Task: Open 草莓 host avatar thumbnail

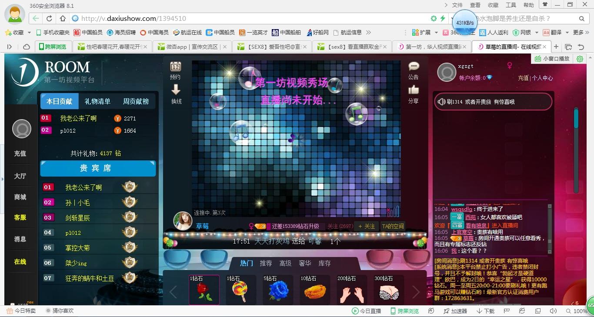Action: tap(183, 221)
